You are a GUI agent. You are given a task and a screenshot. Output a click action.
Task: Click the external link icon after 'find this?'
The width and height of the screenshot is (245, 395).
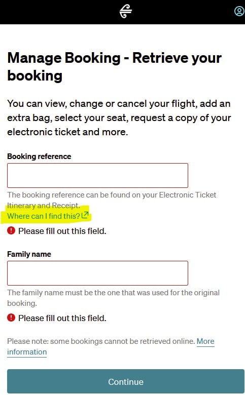[85, 215]
